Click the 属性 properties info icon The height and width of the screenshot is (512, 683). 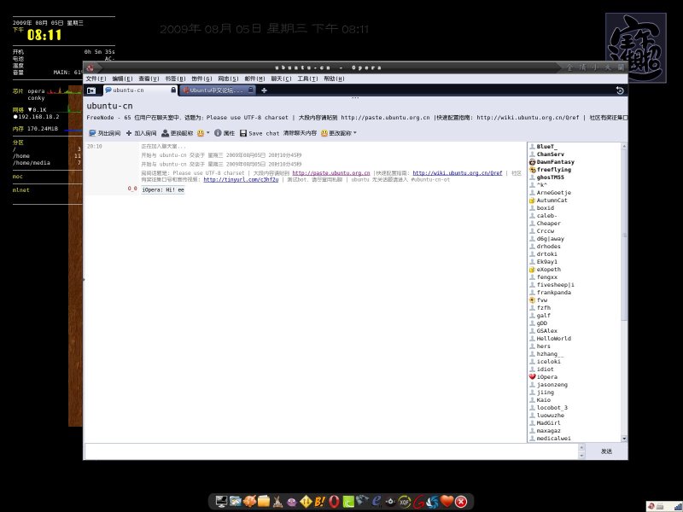(225, 133)
